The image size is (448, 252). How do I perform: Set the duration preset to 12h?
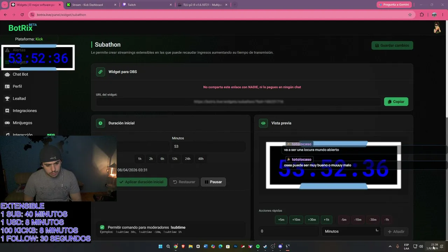pyautogui.click(x=175, y=159)
